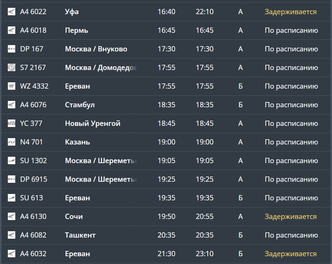Click the Москва / Внуково destination
The image size is (332, 264).
[96, 49]
